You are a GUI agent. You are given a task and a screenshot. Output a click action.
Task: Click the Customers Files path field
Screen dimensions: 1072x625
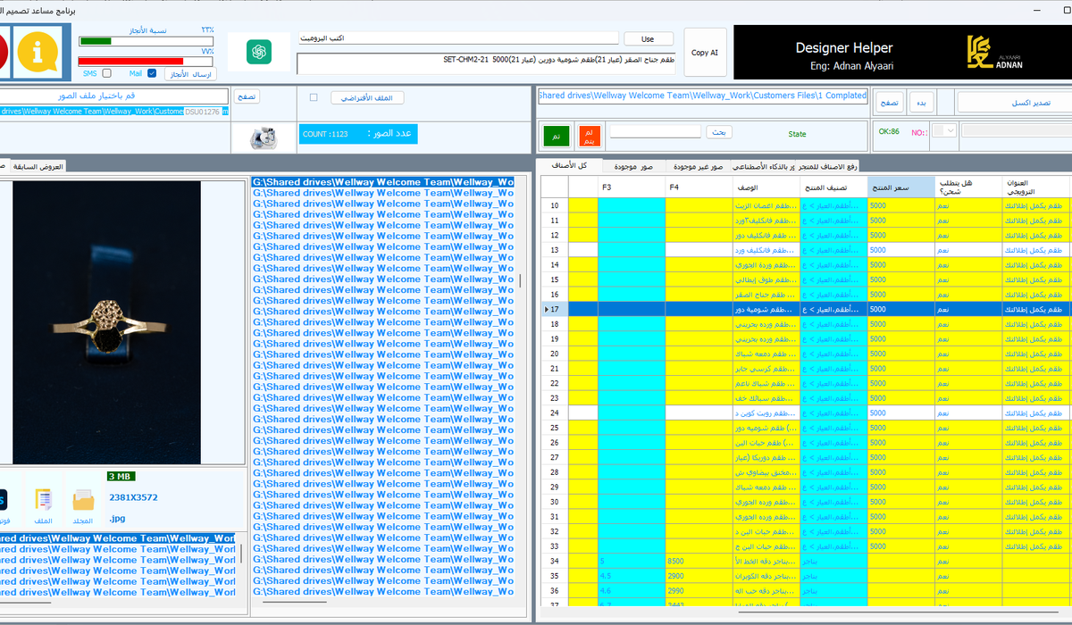click(x=702, y=96)
